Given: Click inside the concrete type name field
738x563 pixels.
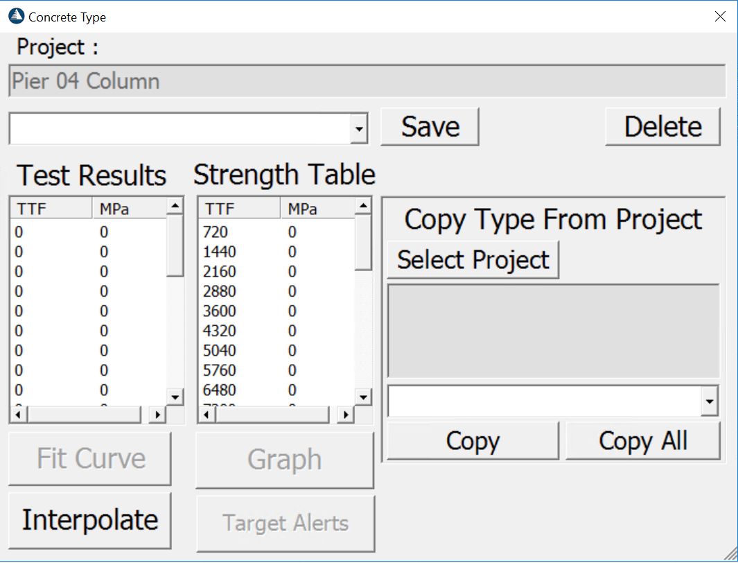Looking at the screenshot, I should [x=180, y=129].
